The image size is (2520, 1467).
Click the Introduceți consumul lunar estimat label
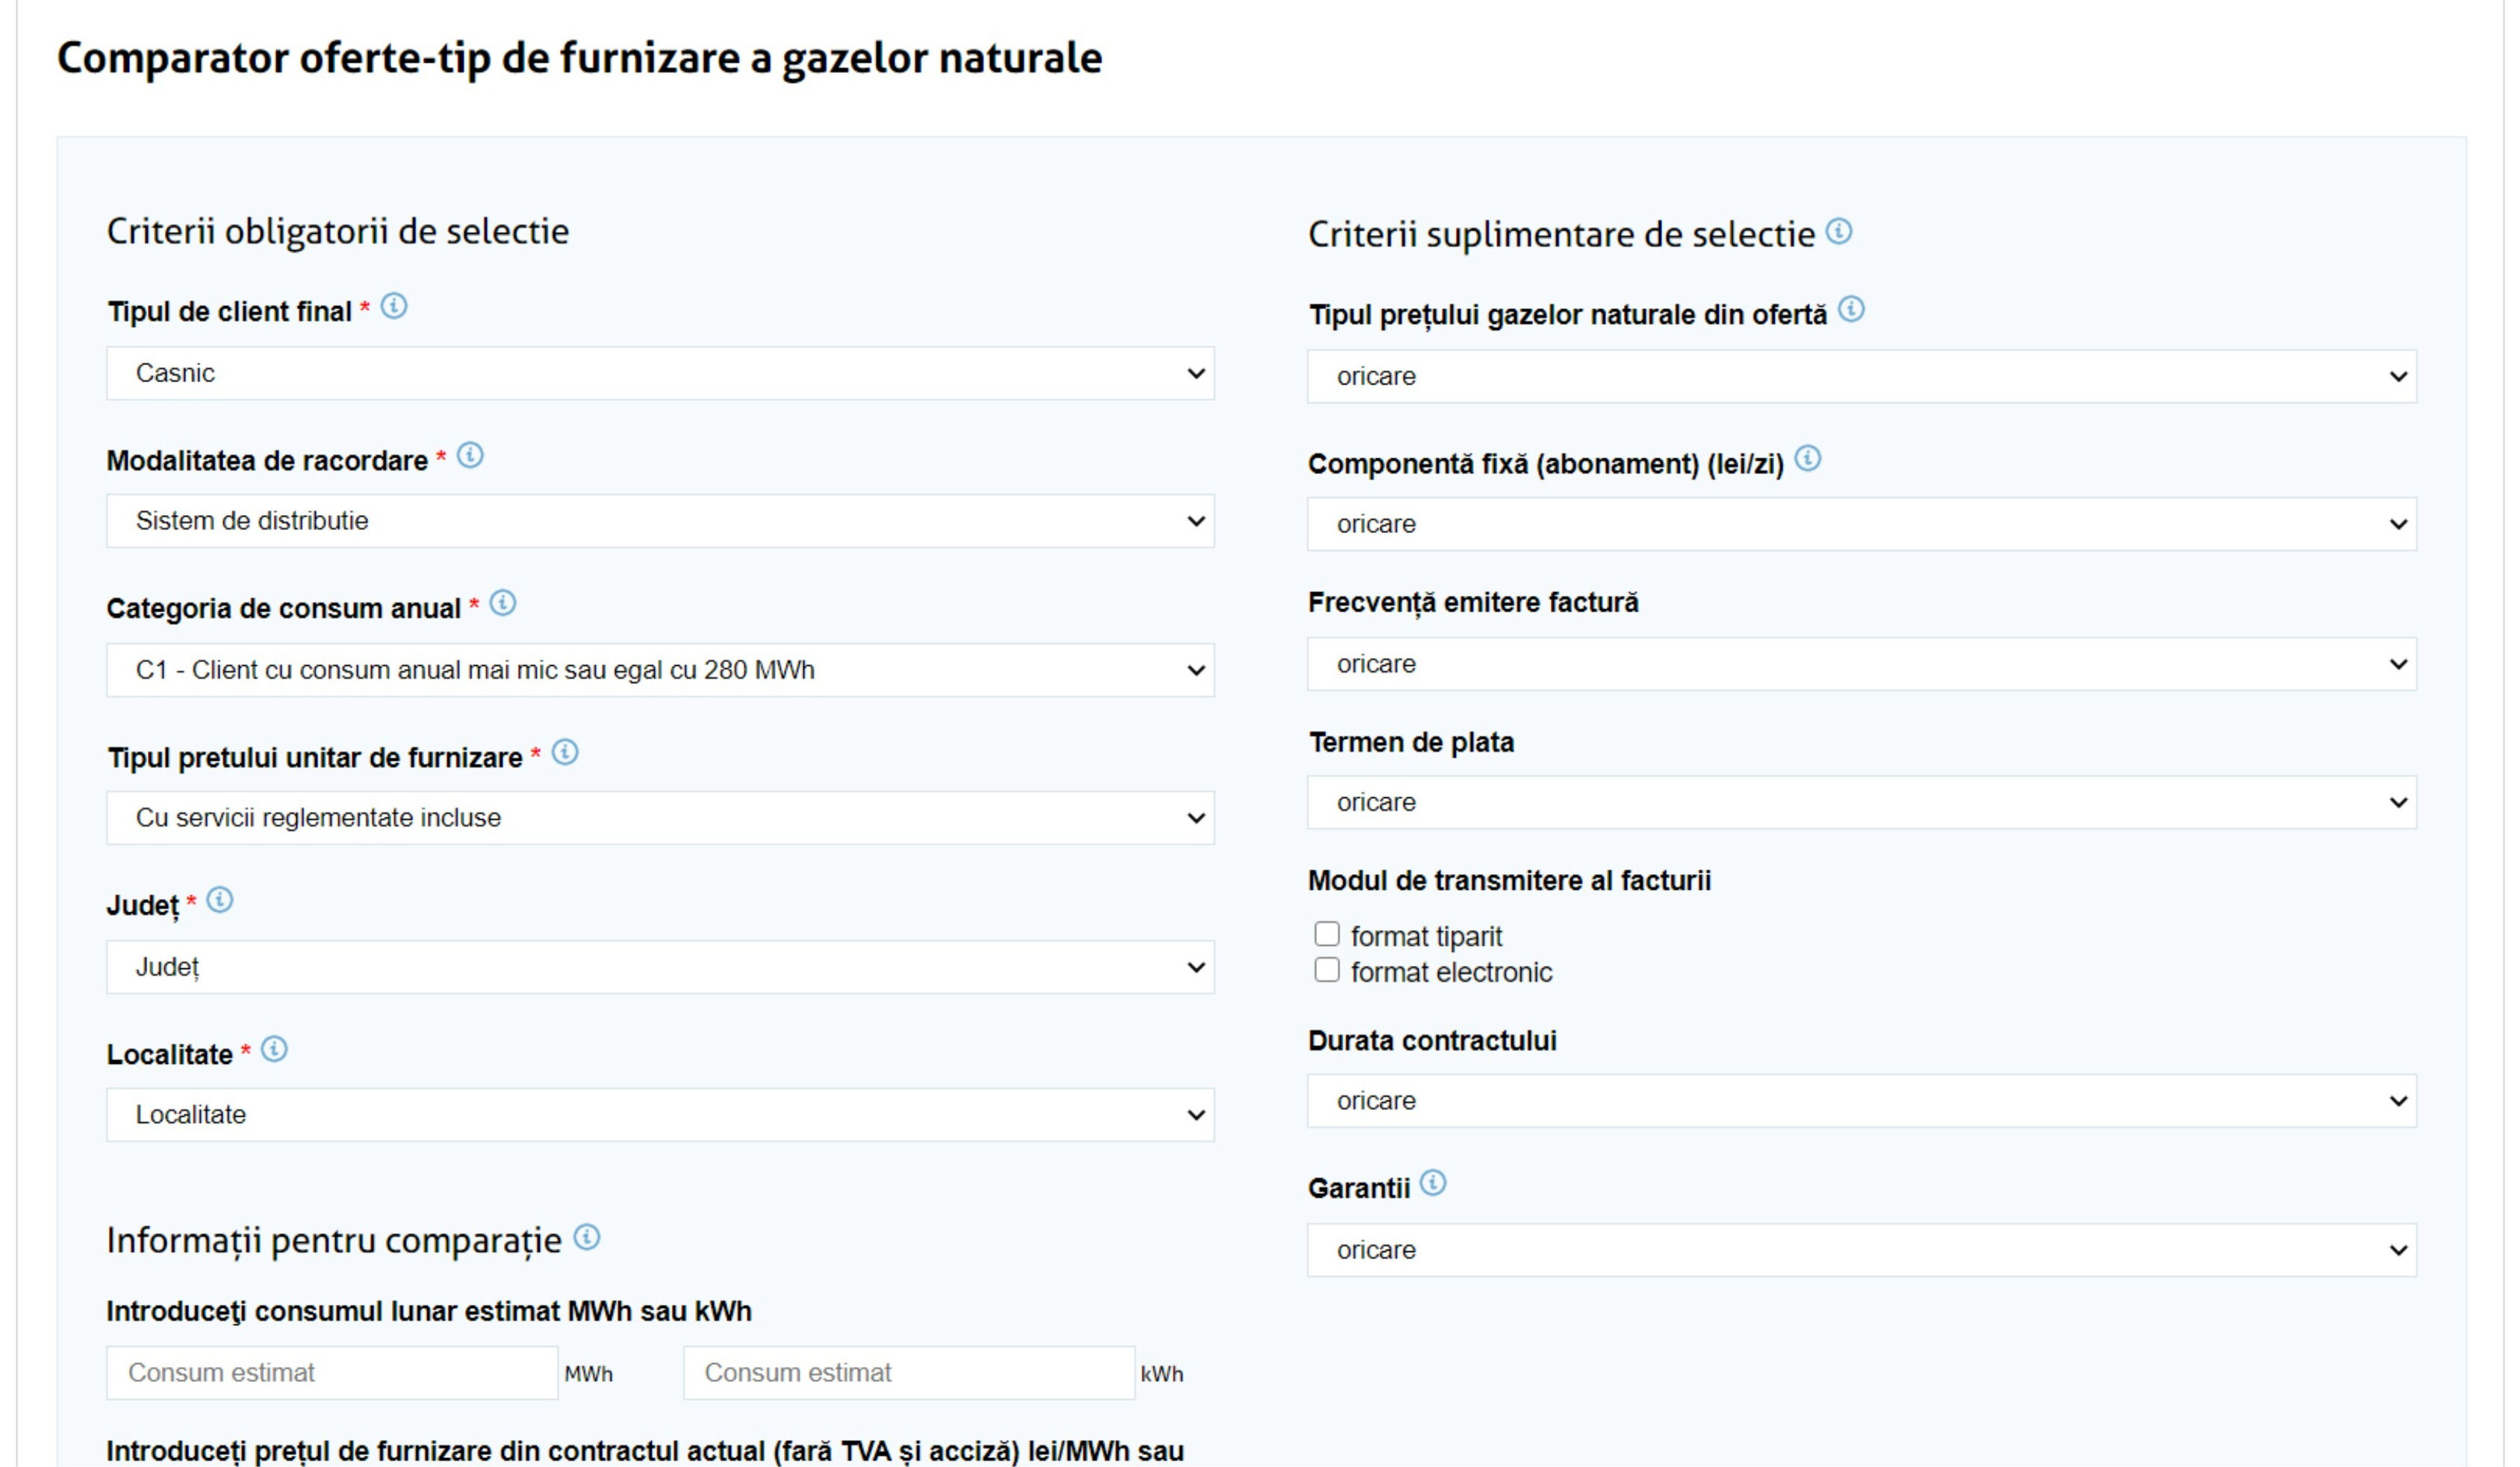[429, 1311]
